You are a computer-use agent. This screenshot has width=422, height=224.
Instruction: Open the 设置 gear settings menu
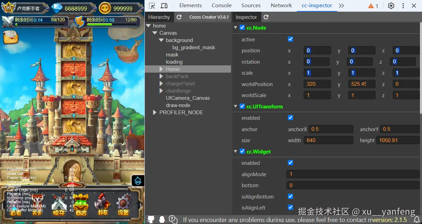click(x=124, y=204)
